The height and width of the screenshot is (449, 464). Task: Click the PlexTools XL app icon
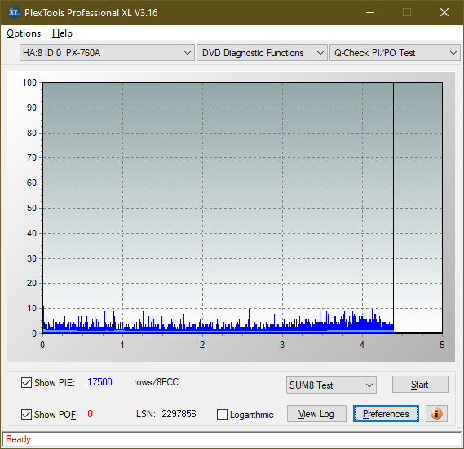[x=13, y=12]
